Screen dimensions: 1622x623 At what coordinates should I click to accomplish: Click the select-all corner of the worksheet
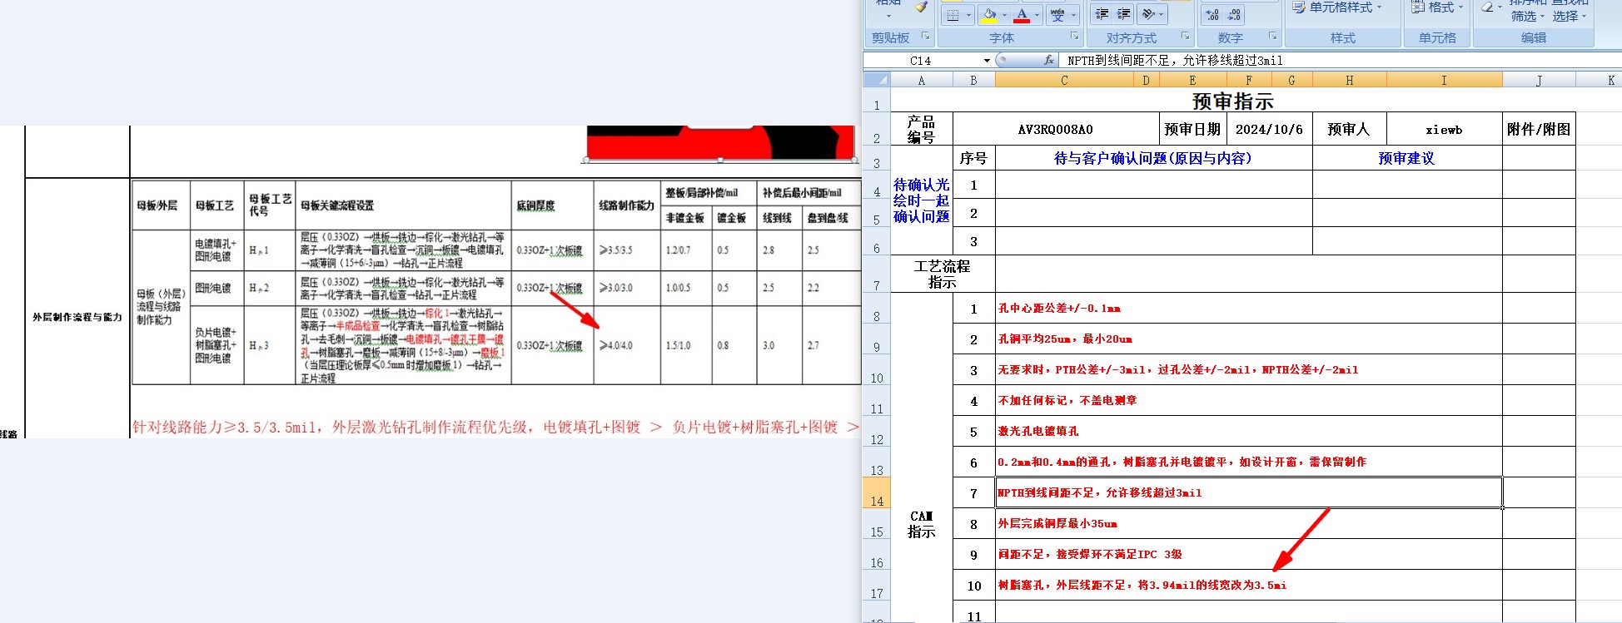[876, 80]
